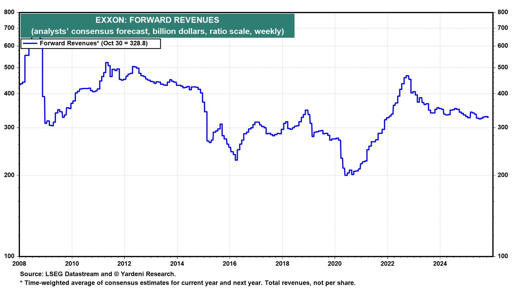Click the 2020 low point on line
The image size is (512, 288).
point(346,175)
